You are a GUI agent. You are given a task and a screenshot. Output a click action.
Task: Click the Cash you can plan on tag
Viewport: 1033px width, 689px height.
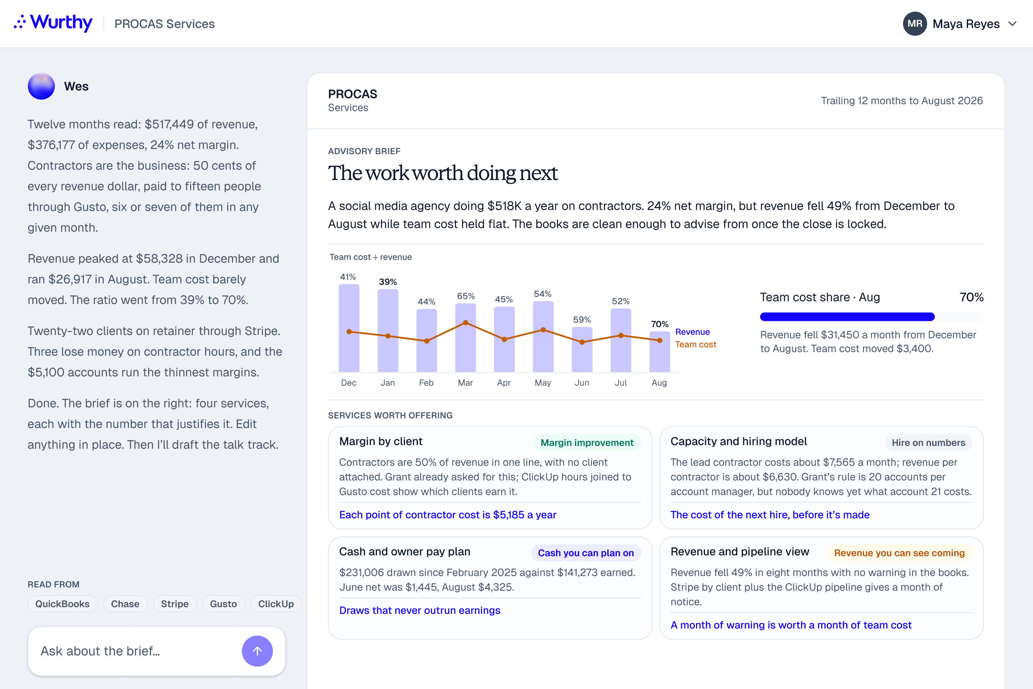585,553
